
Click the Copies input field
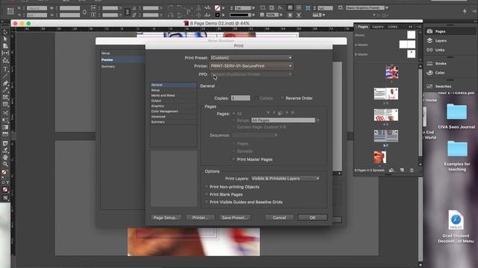240,98
